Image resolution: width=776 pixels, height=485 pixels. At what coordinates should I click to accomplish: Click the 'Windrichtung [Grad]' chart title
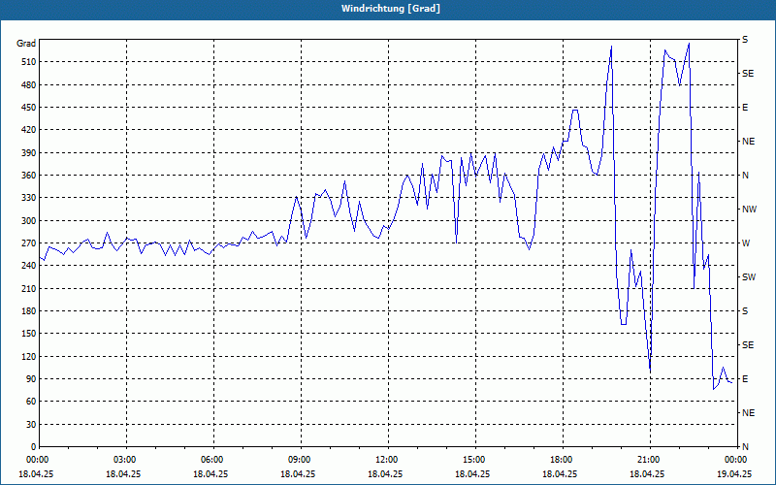coord(391,9)
